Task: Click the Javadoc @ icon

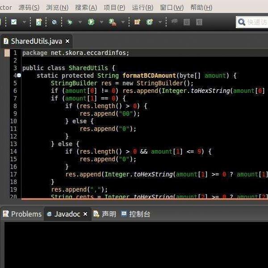Action: tap(49, 214)
